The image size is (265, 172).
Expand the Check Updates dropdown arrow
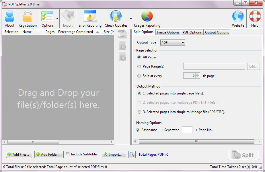tap(131, 19)
